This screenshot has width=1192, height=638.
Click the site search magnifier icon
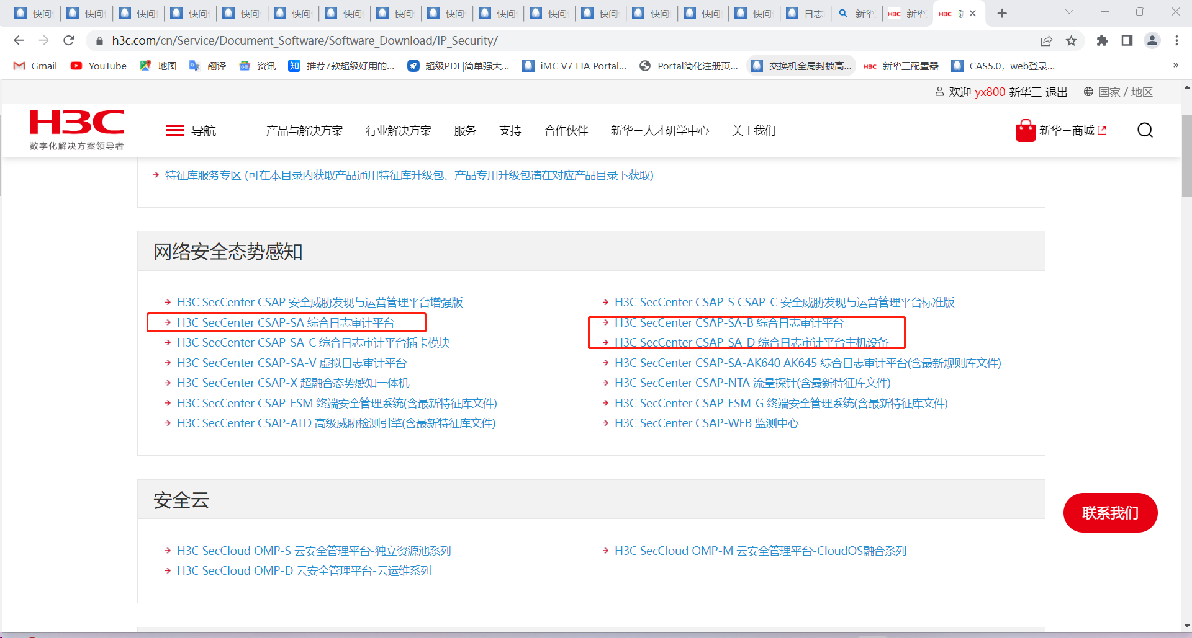(1145, 130)
